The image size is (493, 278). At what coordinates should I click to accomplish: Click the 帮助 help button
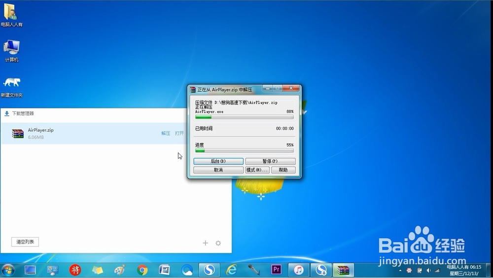(x=283, y=170)
